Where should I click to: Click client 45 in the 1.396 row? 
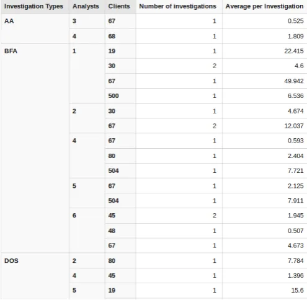click(112, 276)
